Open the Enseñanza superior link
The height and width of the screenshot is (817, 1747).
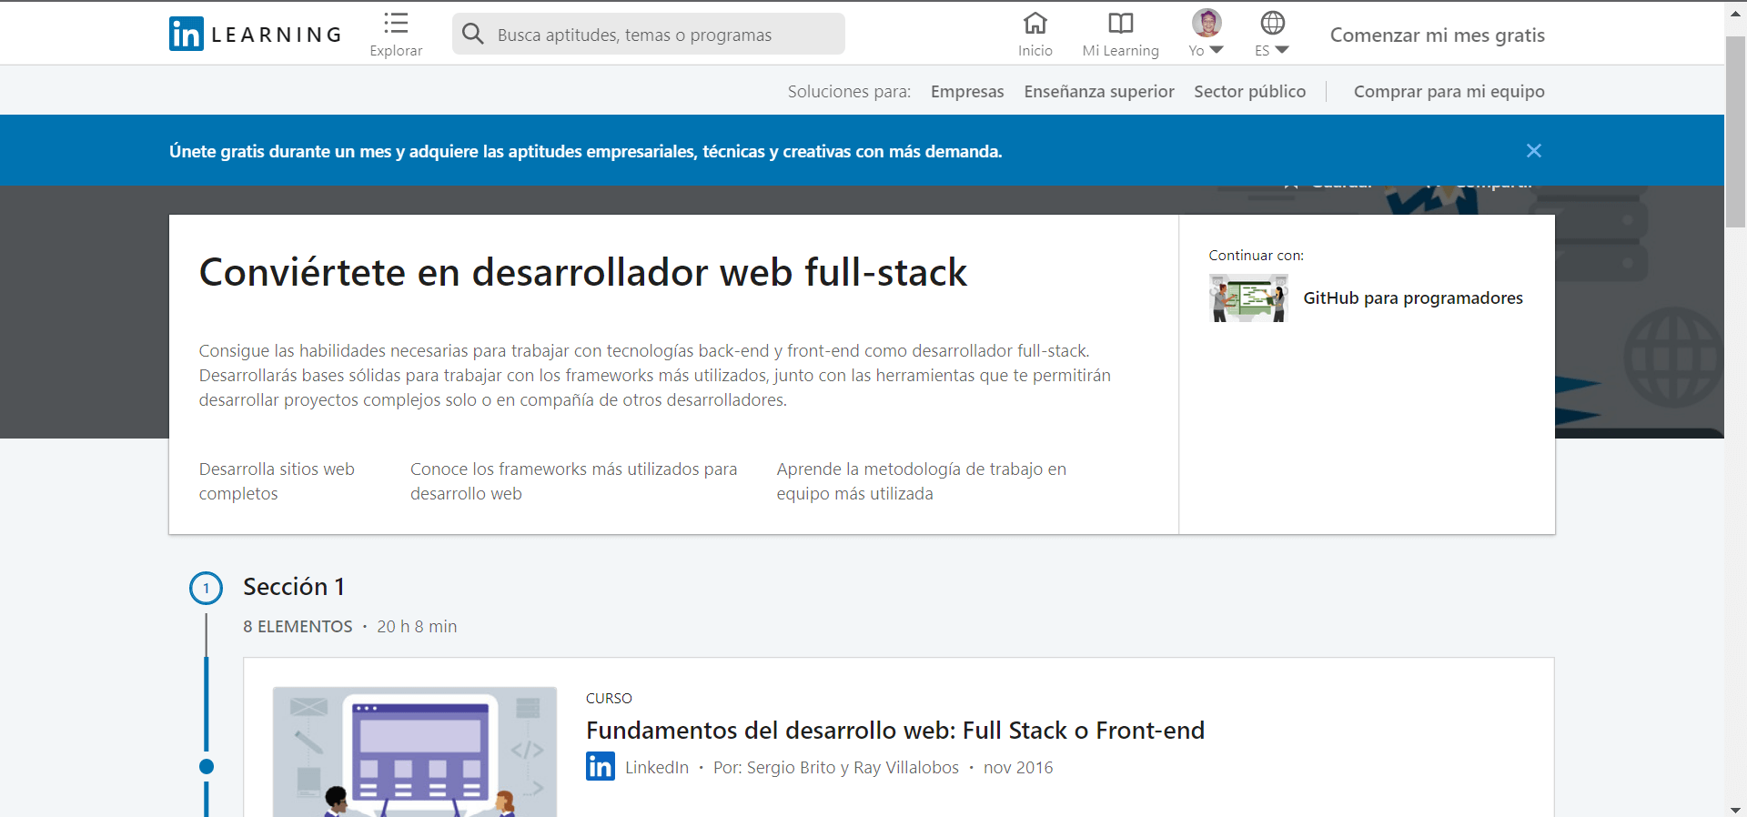(x=1099, y=91)
